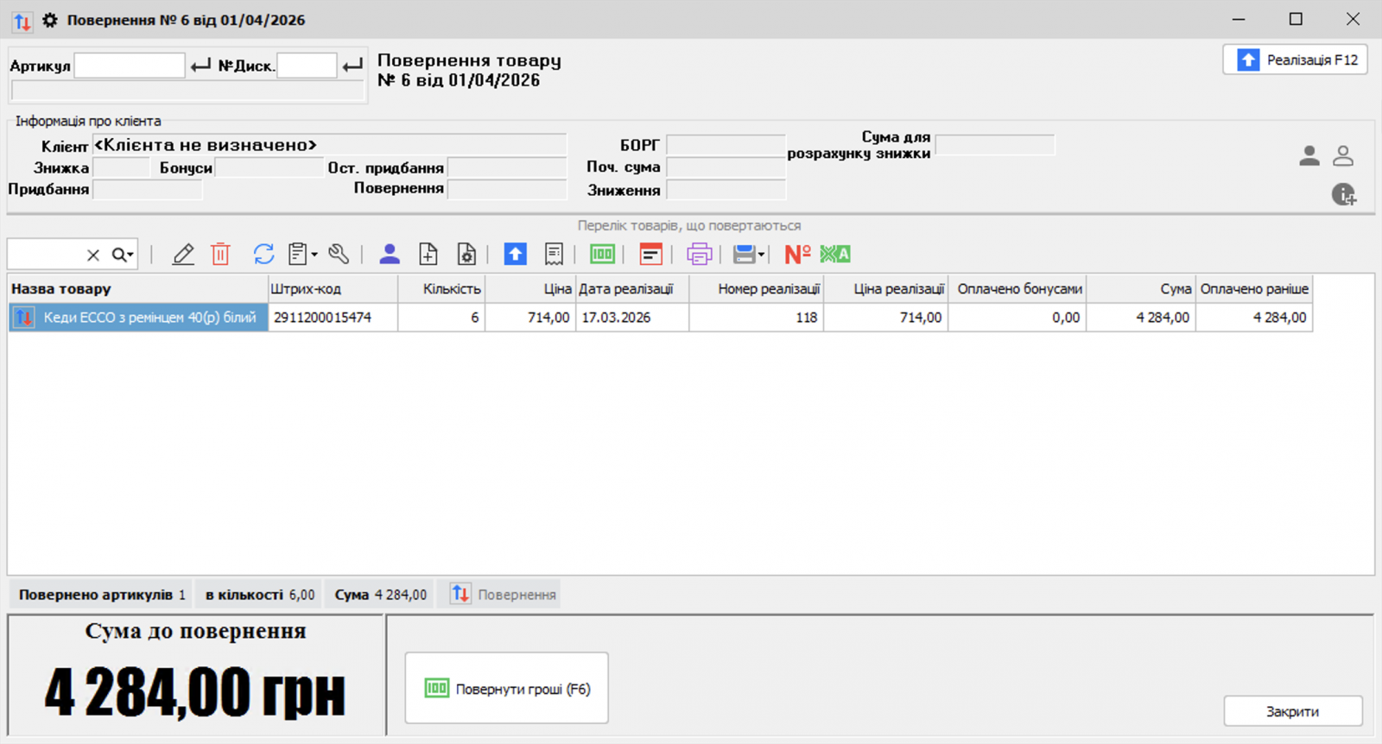The height and width of the screenshot is (744, 1382).
Task: Click the red № numbering icon
Action: click(x=796, y=255)
